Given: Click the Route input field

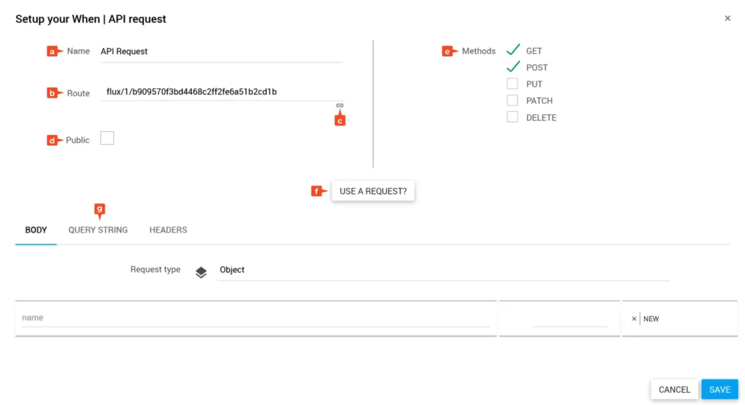Looking at the screenshot, I should tap(221, 92).
